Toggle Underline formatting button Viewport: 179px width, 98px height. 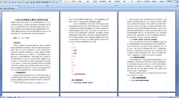[9, 2]
